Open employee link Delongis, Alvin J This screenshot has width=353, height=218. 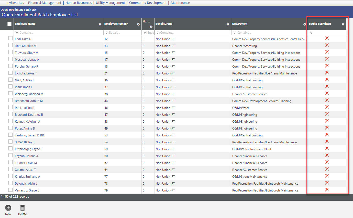click(x=26, y=184)
